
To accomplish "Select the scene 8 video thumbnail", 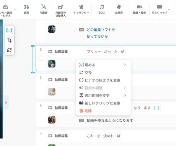I will 52,120.
